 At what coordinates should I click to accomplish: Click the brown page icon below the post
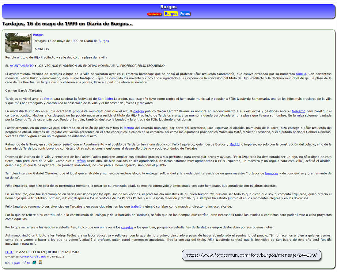pos(40,262)
